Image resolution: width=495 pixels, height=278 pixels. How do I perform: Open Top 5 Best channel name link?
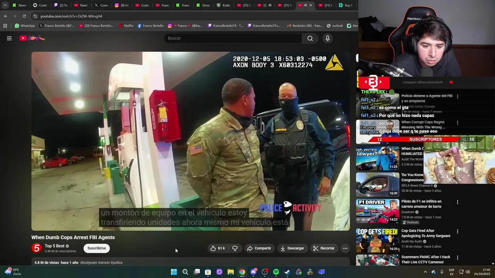coord(55,246)
